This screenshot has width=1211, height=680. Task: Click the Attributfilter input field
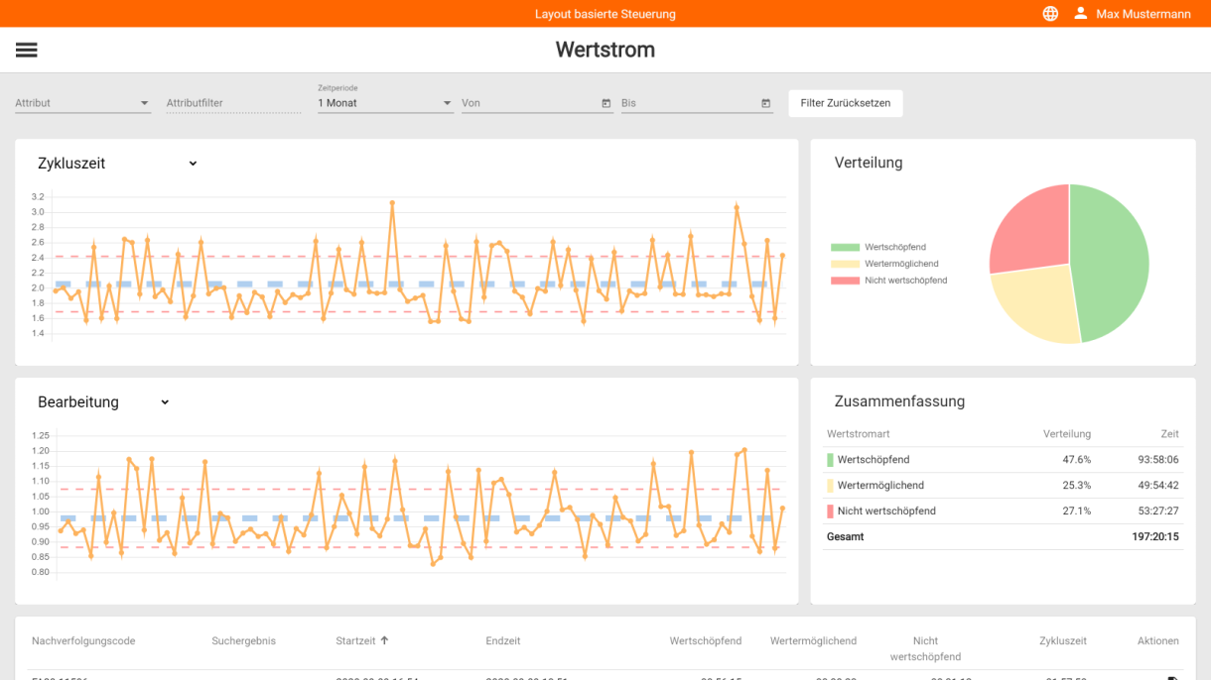click(233, 103)
